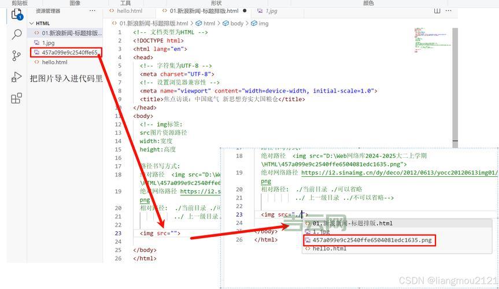Screen dimensions: 499x289
Task: Open hello.html from the Explorer tree
Action: [54, 62]
